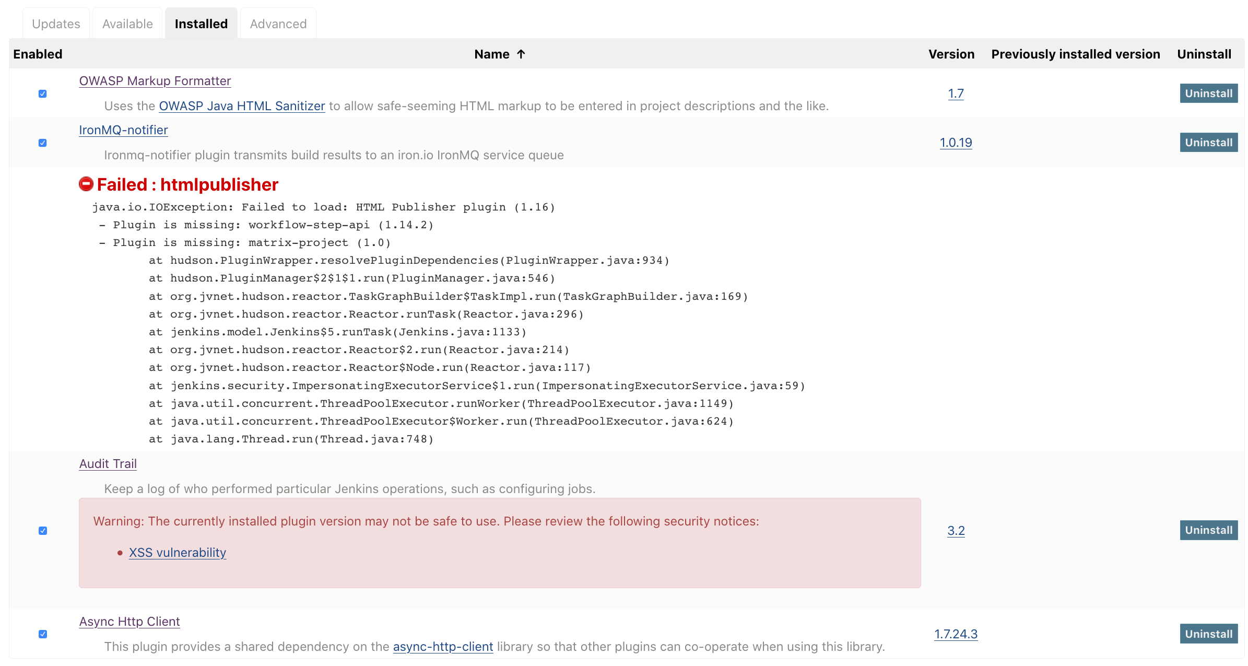Click the Version column header
The image size is (1248, 666).
[951, 54]
